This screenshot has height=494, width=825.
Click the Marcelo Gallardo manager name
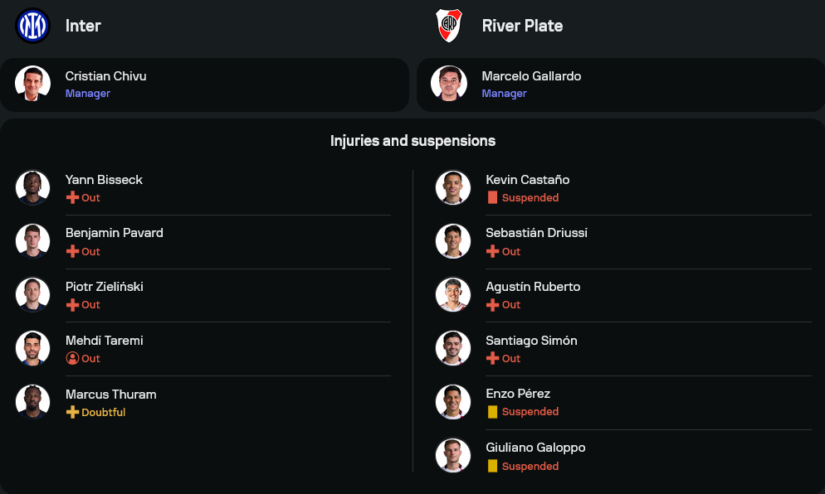[531, 76]
